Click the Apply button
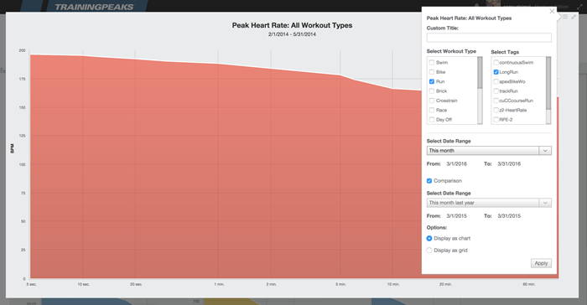This screenshot has width=587, height=305. pos(541,263)
